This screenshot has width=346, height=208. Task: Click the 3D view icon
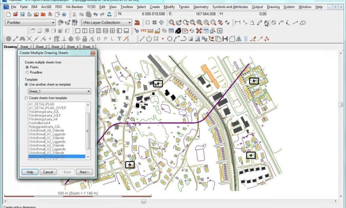[x=185, y=31]
